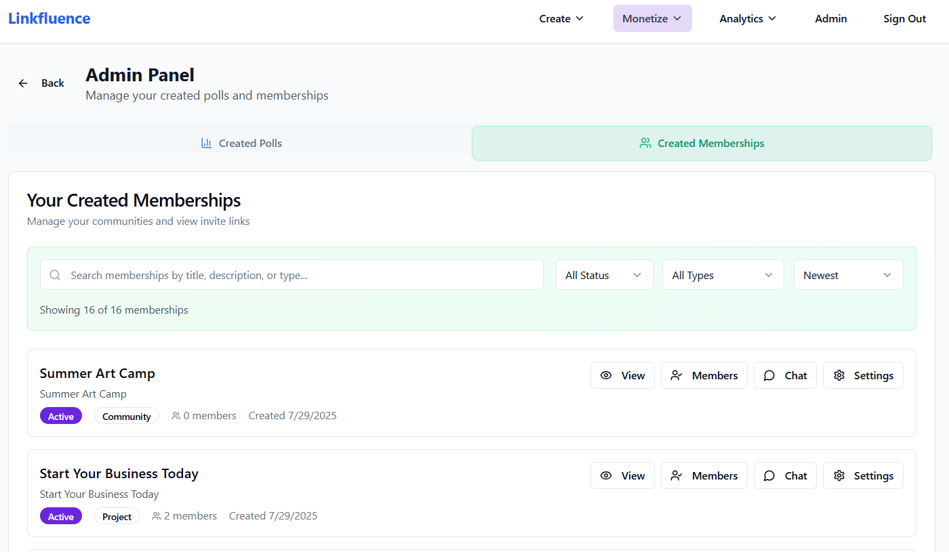949x552 pixels.
Task: Open Chat for Start Your Business Today
Action: [x=785, y=475]
